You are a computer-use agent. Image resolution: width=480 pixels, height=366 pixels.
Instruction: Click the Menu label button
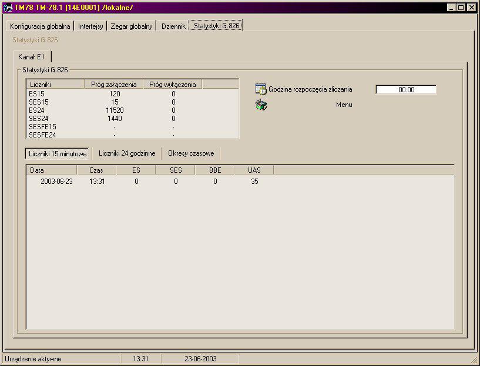pyautogui.click(x=344, y=105)
